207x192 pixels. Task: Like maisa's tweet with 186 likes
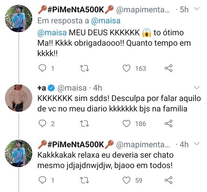pyautogui.click(x=127, y=124)
